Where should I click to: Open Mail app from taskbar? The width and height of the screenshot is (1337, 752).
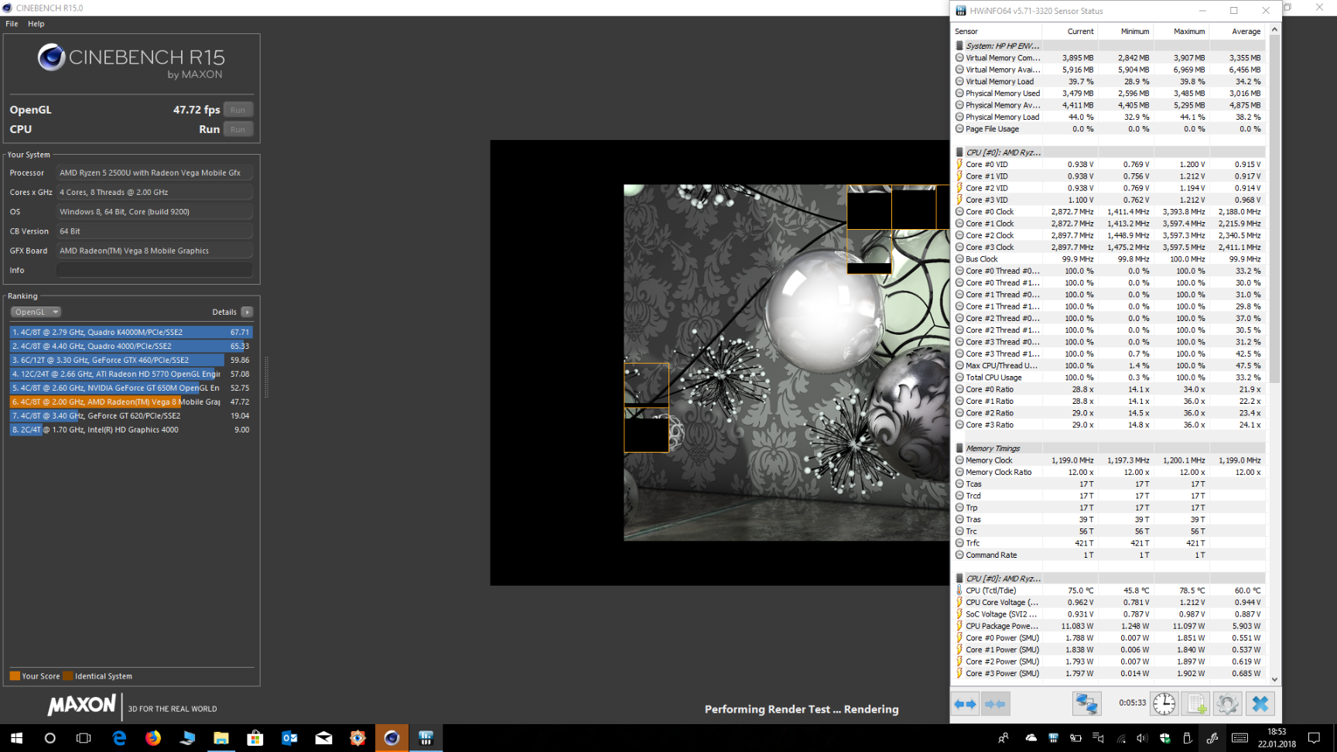pos(323,738)
